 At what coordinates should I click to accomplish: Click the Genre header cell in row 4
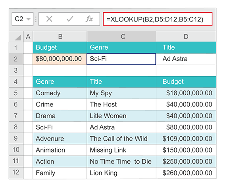click(x=60, y=82)
